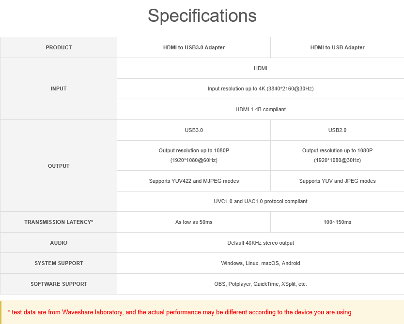
Task: Select the PRODUCT header cell
Action: [x=59, y=47]
